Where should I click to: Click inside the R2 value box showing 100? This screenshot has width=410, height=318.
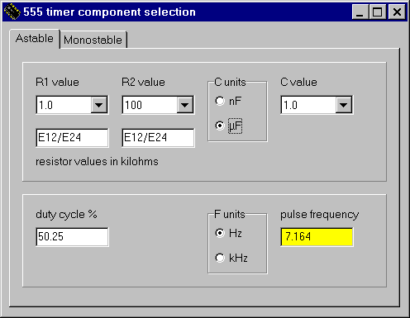click(150, 105)
